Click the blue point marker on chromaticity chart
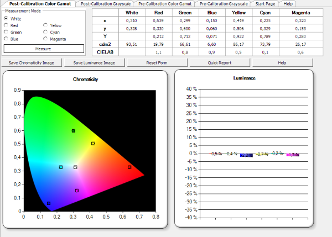 pyautogui.click(x=49, y=203)
